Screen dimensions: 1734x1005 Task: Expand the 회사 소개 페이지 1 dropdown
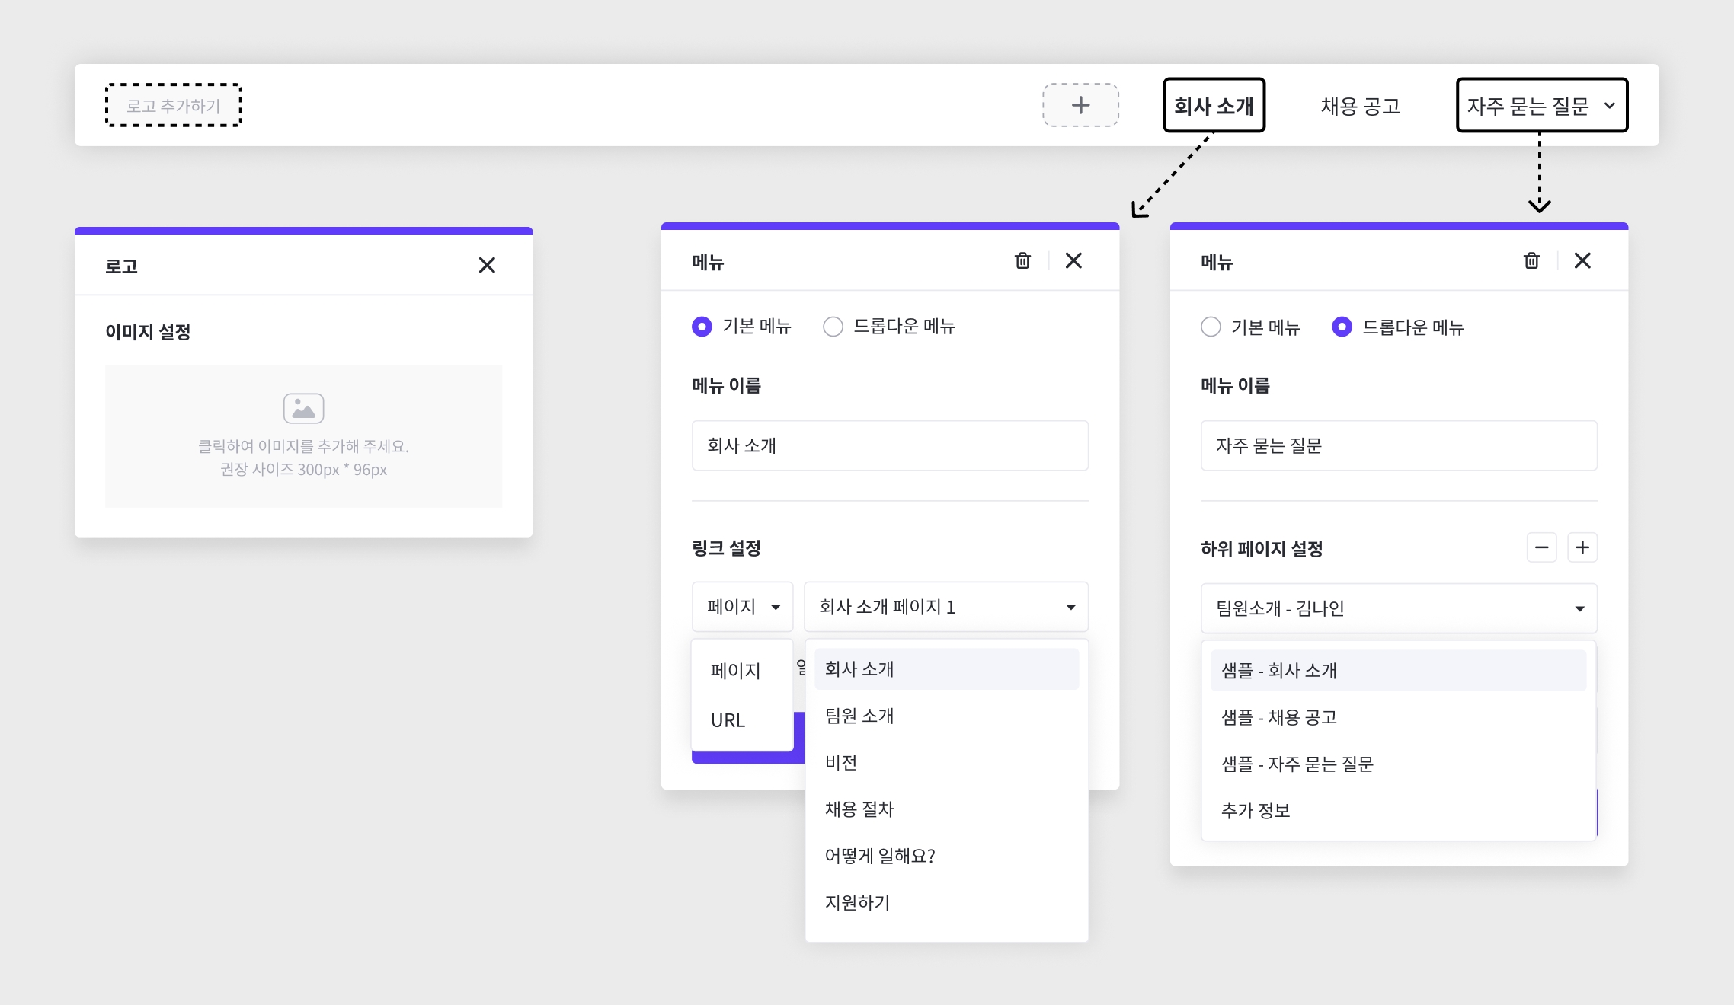click(945, 607)
